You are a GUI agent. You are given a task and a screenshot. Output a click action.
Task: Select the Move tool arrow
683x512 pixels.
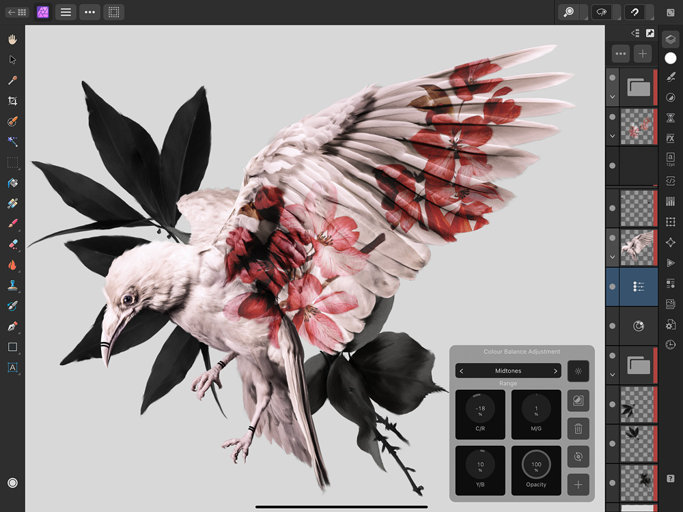tap(12, 59)
